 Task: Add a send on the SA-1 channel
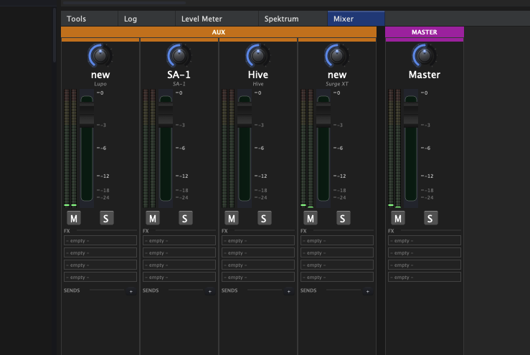tap(210, 291)
